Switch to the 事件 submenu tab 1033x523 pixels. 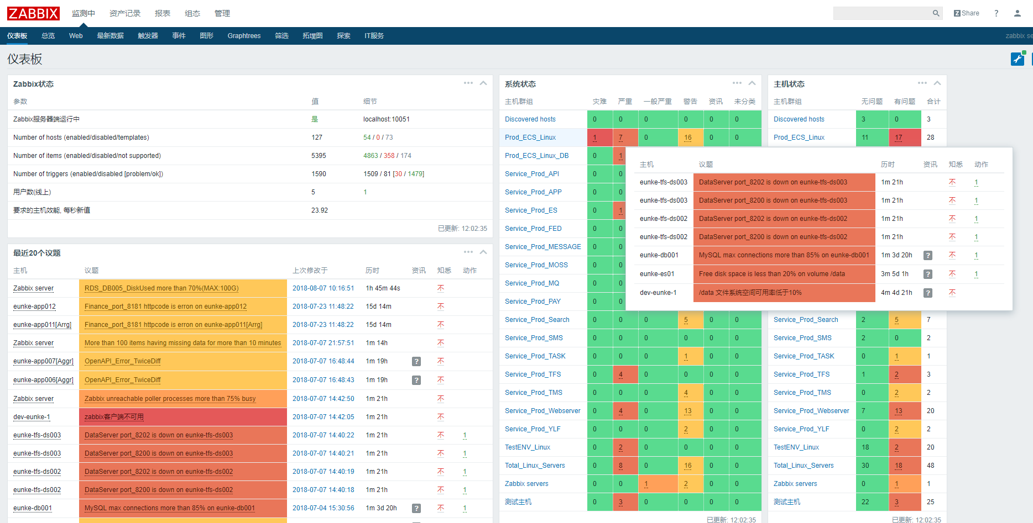tap(179, 36)
